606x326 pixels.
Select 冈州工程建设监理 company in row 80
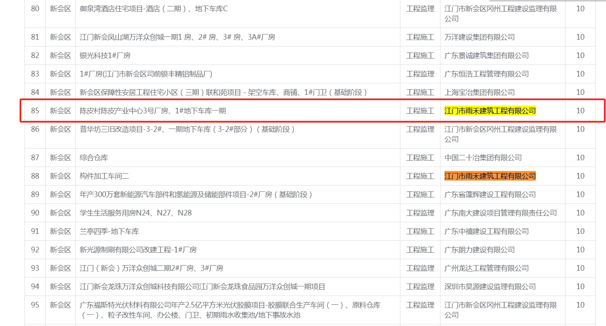click(x=501, y=14)
